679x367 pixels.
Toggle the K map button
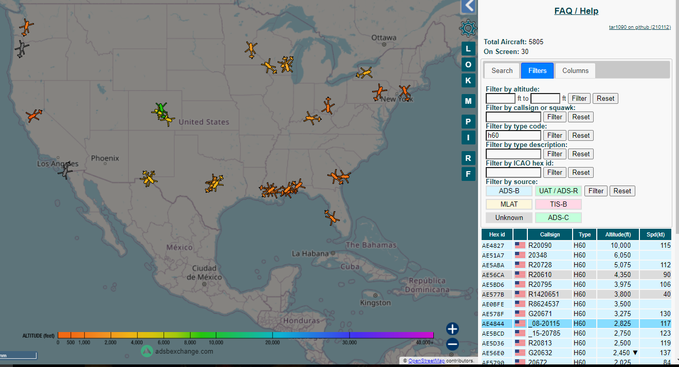[468, 80]
